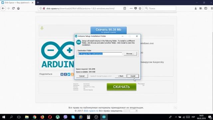Launch Opera from the taskbar
Image resolution: width=213 pixels, height=120 pixels.
pos(50,117)
